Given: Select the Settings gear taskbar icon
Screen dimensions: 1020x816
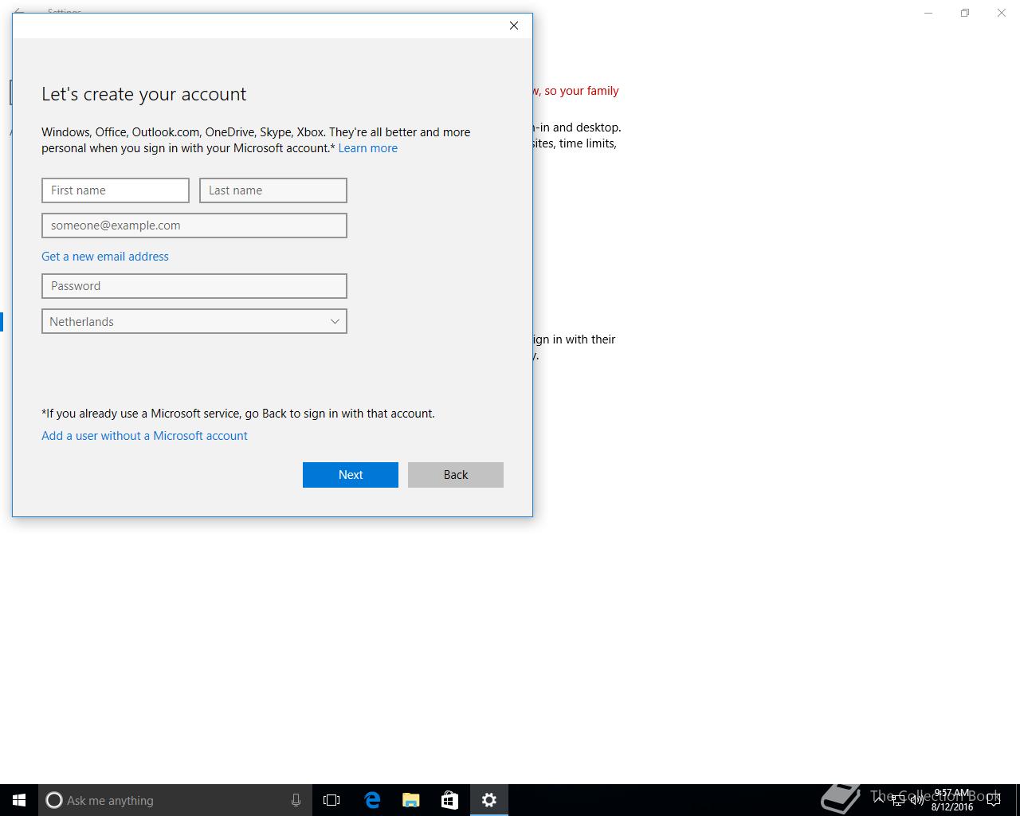Looking at the screenshot, I should [489, 800].
